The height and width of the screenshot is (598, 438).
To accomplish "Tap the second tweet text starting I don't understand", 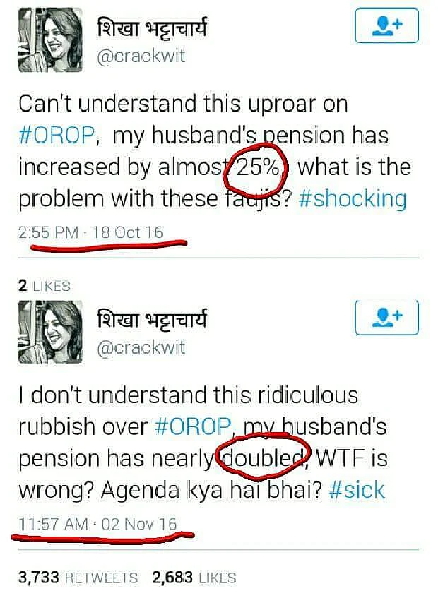I will [202, 443].
